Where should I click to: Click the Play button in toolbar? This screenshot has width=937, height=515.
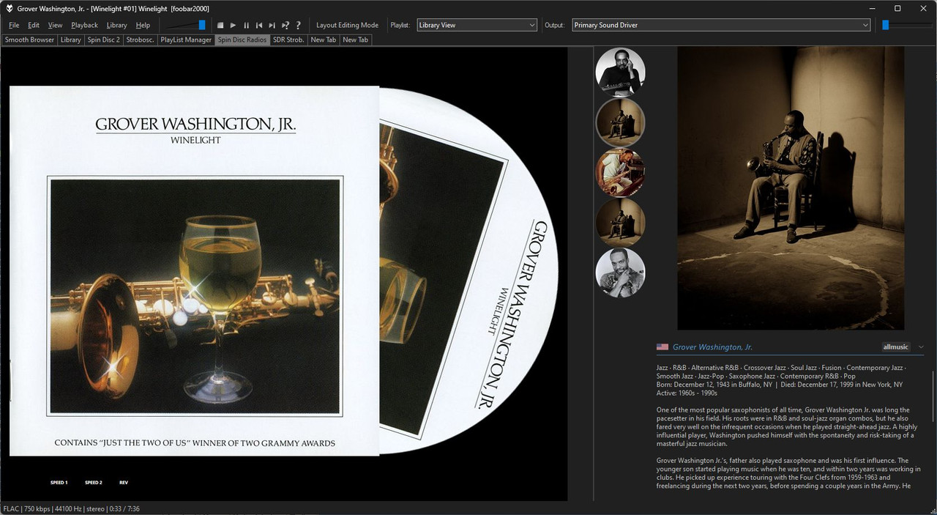click(233, 25)
